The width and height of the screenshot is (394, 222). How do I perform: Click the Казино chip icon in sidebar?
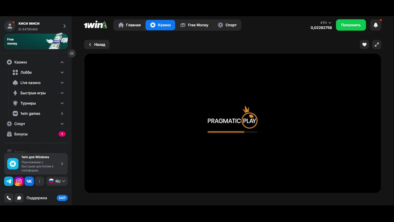point(9,62)
